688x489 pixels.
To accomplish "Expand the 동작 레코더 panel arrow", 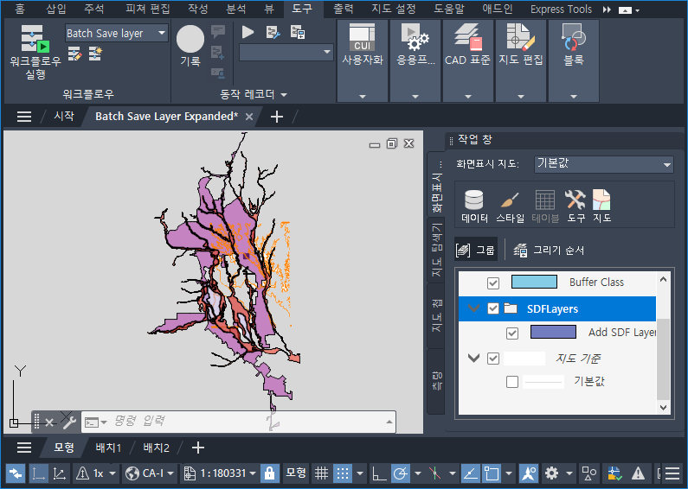I will [284, 95].
